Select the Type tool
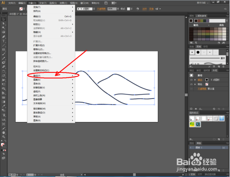 click(4, 41)
